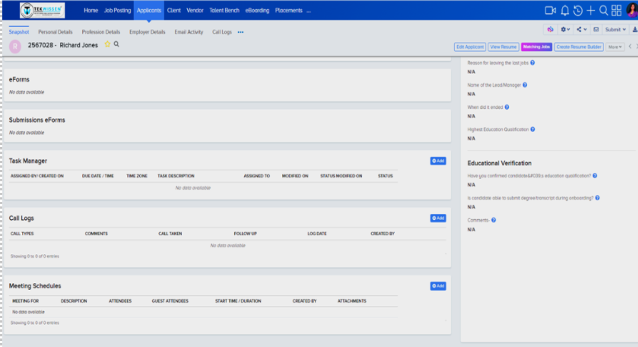Screen dimensions: 638x347
Task: Click the plus icon in top bar
Action: pyautogui.click(x=590, y=10)
